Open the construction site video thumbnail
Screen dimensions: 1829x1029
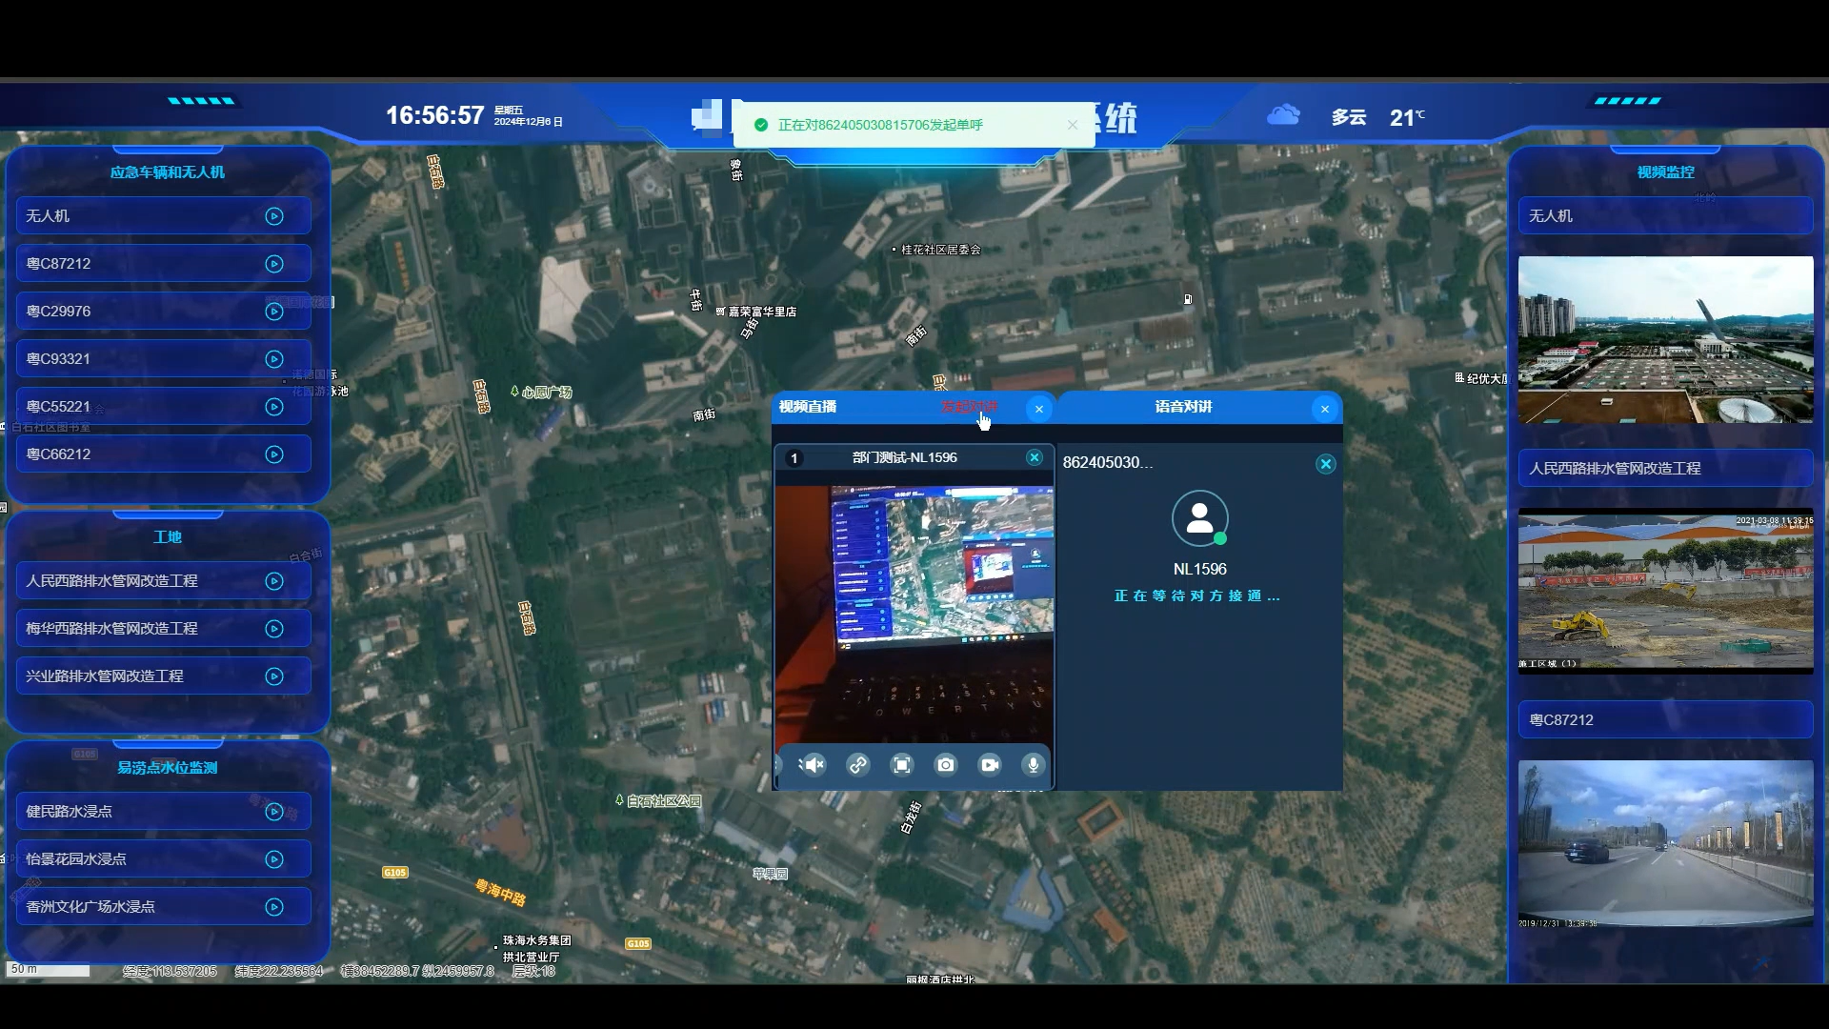[1665, 592]
